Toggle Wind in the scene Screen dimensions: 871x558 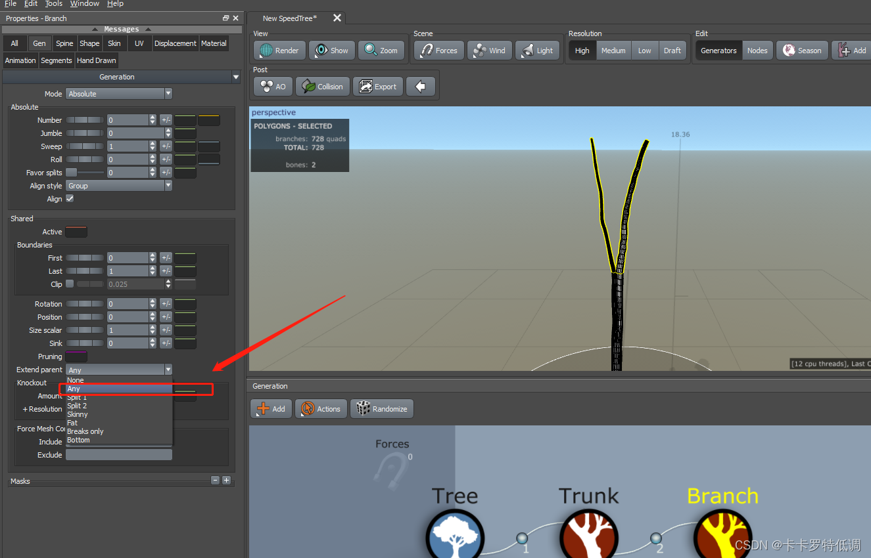(x=489, y=51)
